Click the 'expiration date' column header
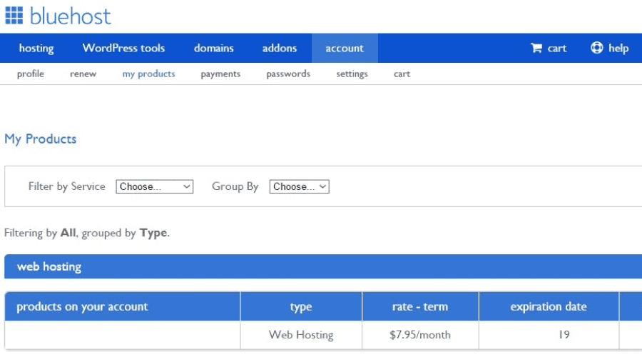 tap(549, 306)
